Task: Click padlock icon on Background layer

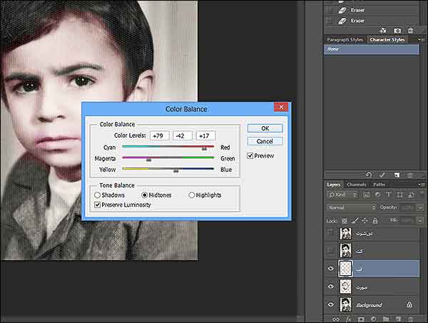Action: 409,304
